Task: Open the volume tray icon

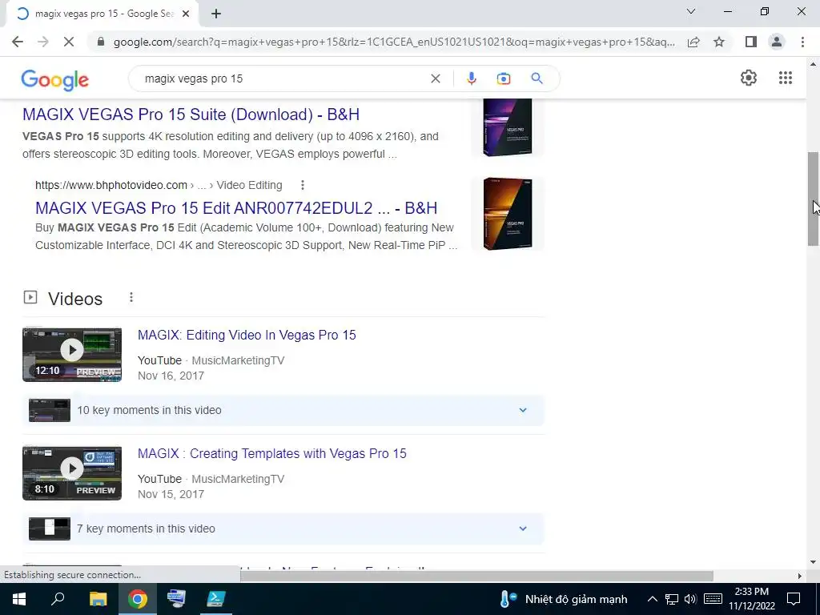Action: [690, 599]
